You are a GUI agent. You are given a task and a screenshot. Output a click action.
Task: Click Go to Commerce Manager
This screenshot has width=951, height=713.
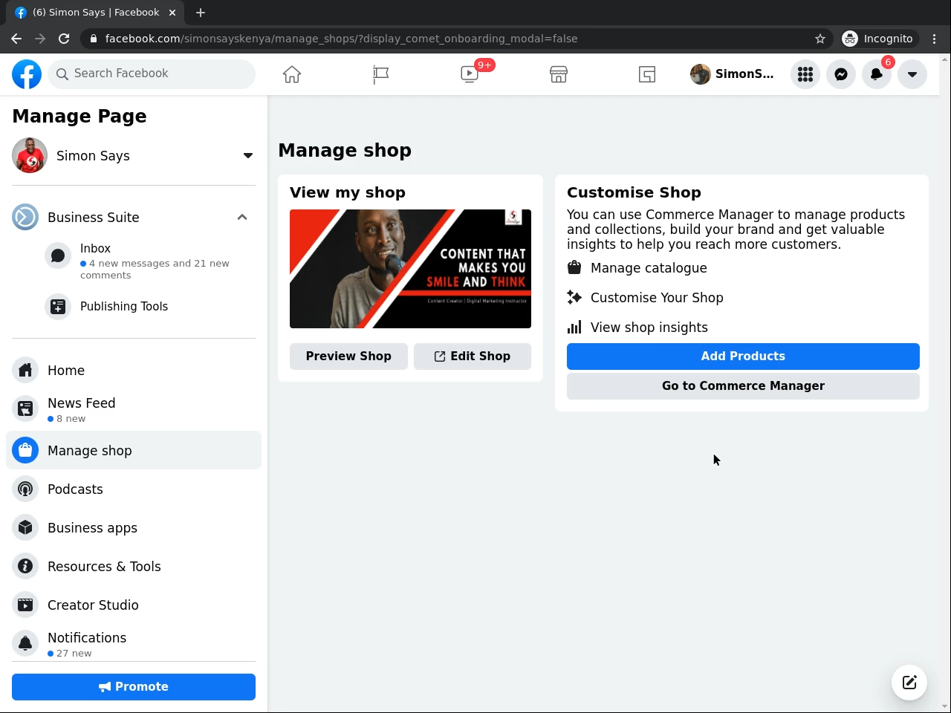coord(743,386)
